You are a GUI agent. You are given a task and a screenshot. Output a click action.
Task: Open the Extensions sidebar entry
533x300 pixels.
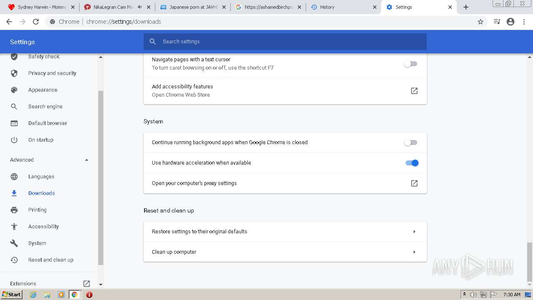coord(23,284)
